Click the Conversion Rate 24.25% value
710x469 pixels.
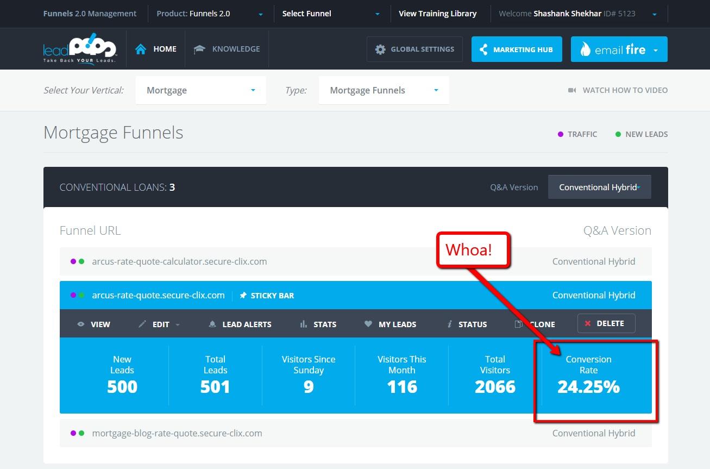point(588,387)
